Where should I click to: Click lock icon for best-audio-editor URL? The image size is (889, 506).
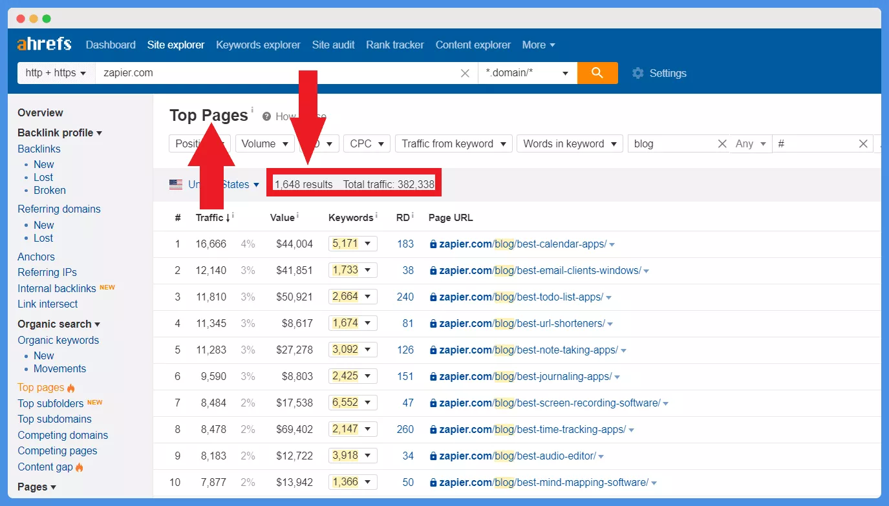click(x=433, y=456)
